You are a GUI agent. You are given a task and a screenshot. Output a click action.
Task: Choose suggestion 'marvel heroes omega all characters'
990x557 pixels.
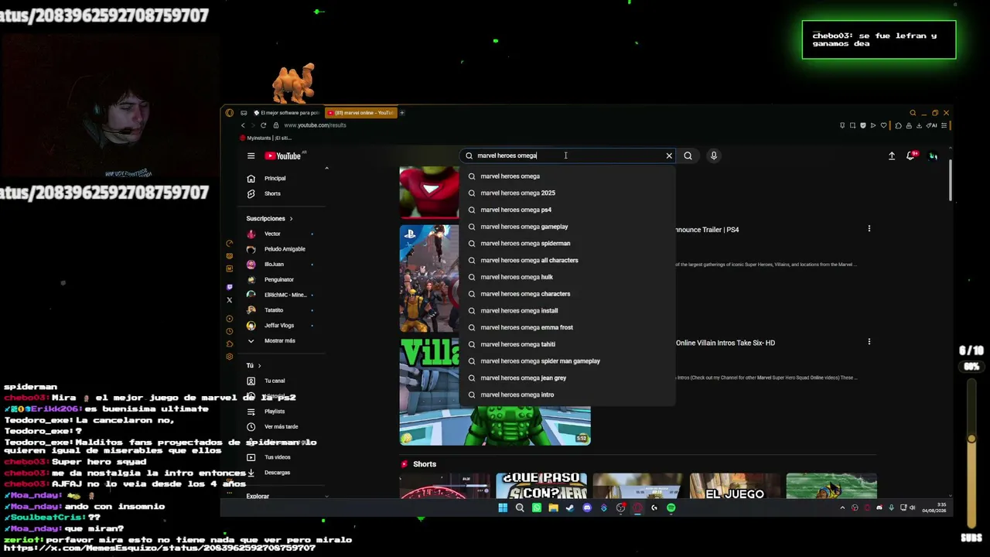coord(567,260)
